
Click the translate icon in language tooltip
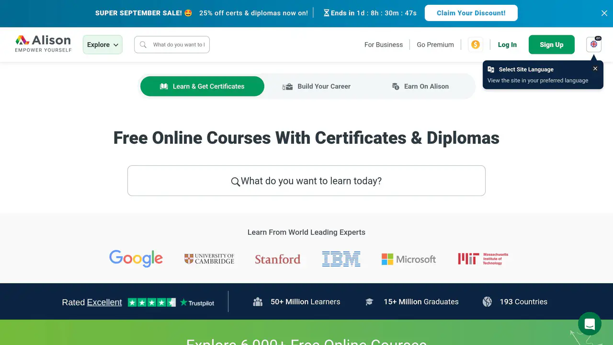pos(491,69)
